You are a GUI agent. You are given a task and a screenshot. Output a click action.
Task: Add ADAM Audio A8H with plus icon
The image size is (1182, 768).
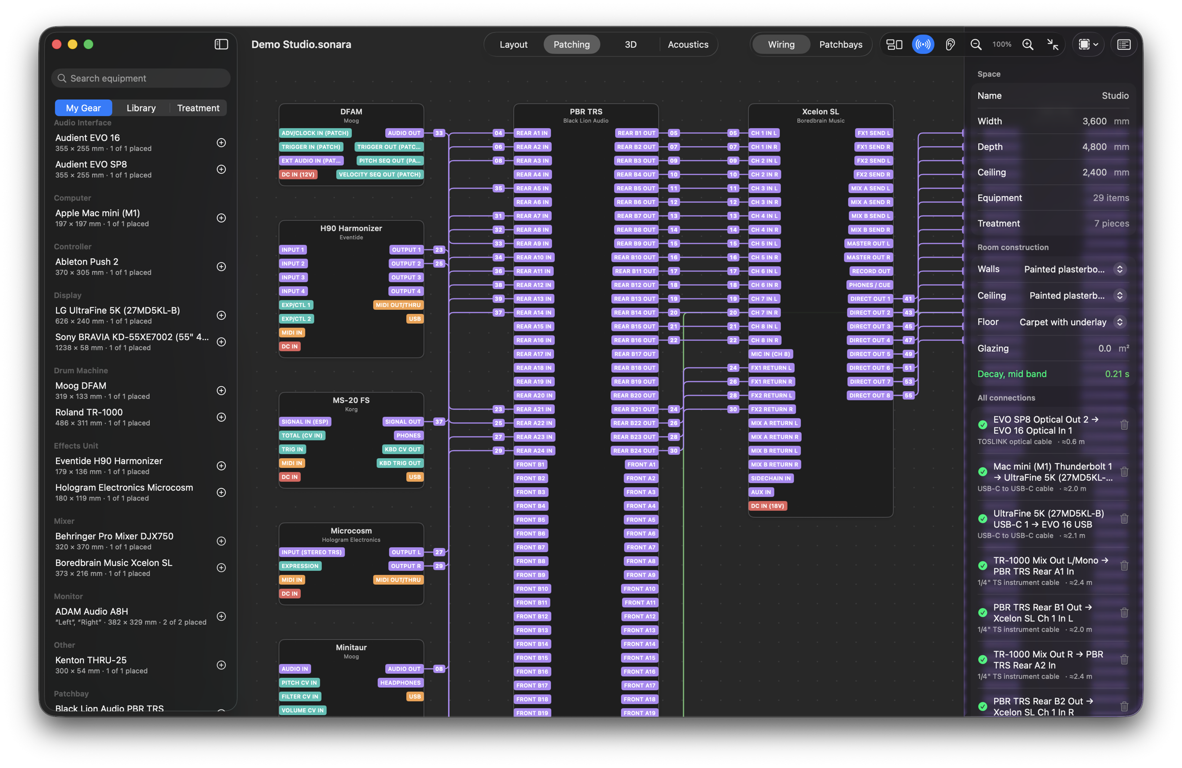tap(222, 616)
